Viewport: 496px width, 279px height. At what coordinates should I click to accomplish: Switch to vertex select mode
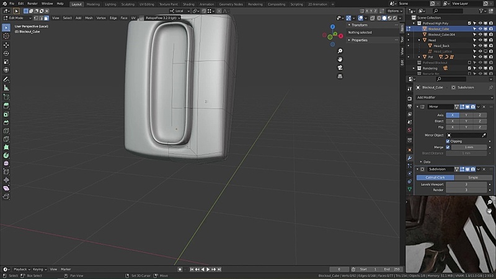[x=36, y=18]
